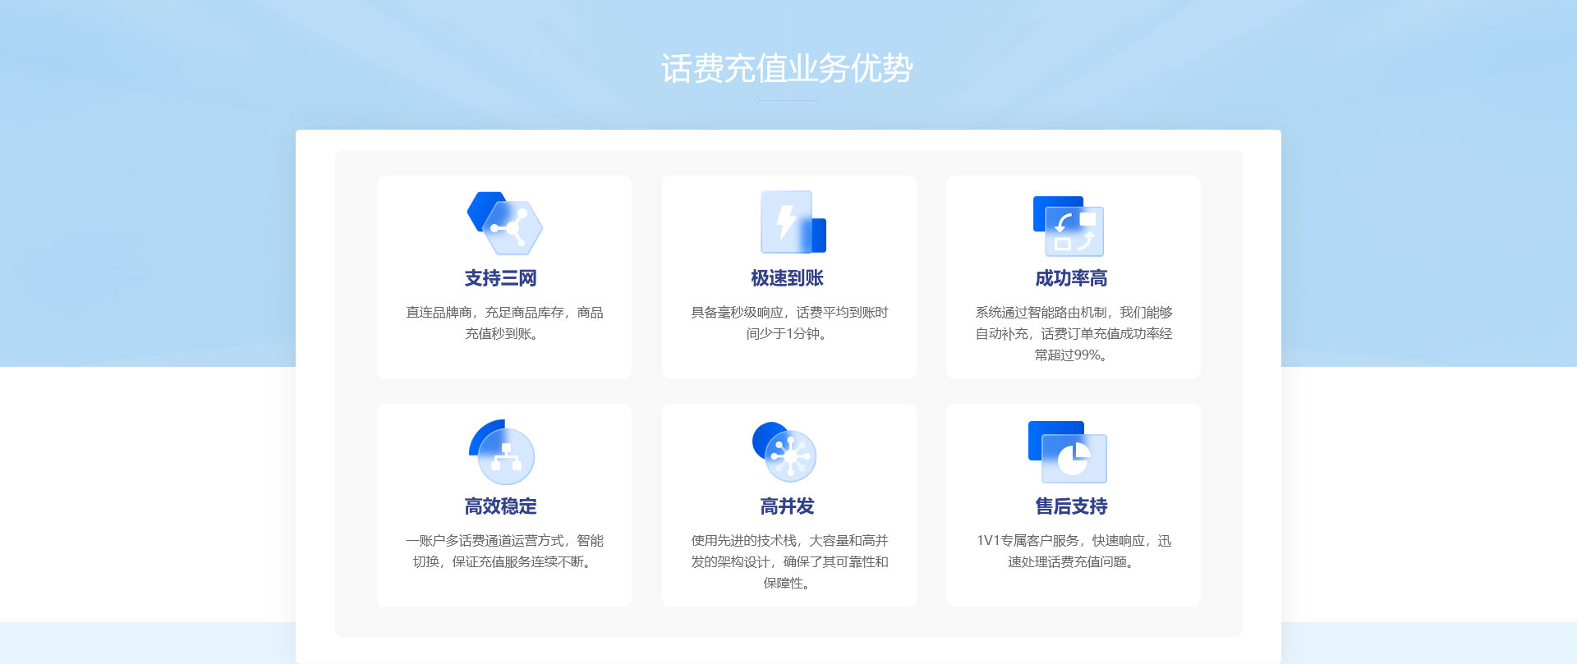The width and height of the screenshot is (1577, 664).
Task: Click the decorative divider line under section title
Action: point(788,100)
